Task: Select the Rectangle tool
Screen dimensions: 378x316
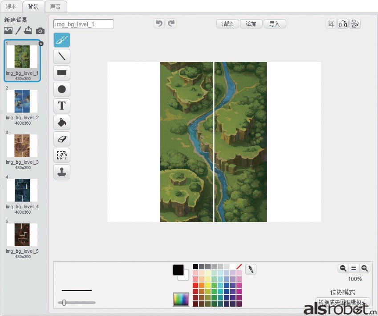Action: click(62, 73)
